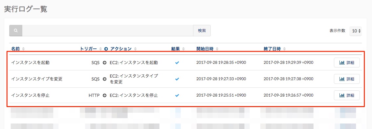Open 詳細 for インスタンスを停止 row
The width and height of the screenshot is (372, 129).
[347, 95]
